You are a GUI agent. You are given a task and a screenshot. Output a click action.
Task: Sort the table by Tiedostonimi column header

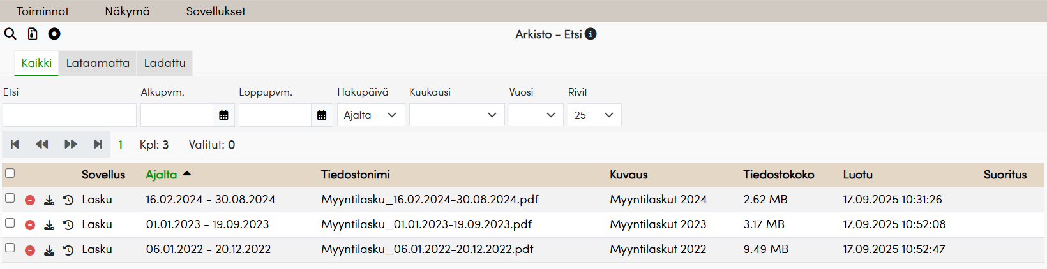point(355,175)
